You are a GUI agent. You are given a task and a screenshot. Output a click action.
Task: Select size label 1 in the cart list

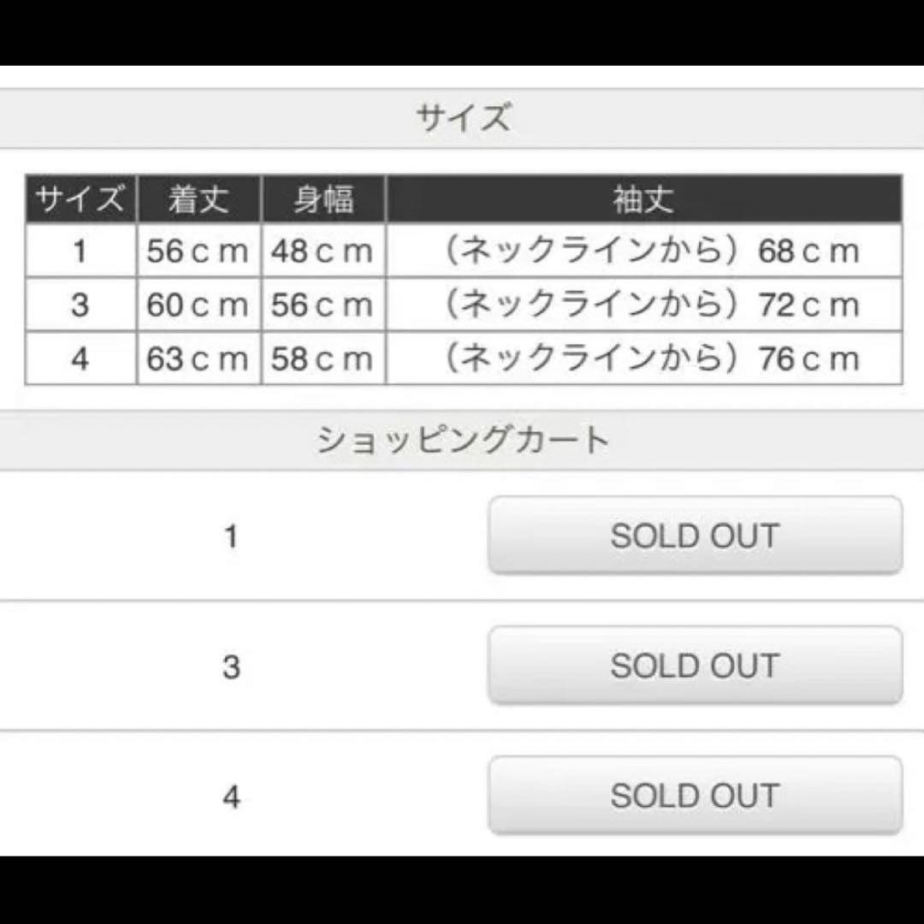click(232, 536)
